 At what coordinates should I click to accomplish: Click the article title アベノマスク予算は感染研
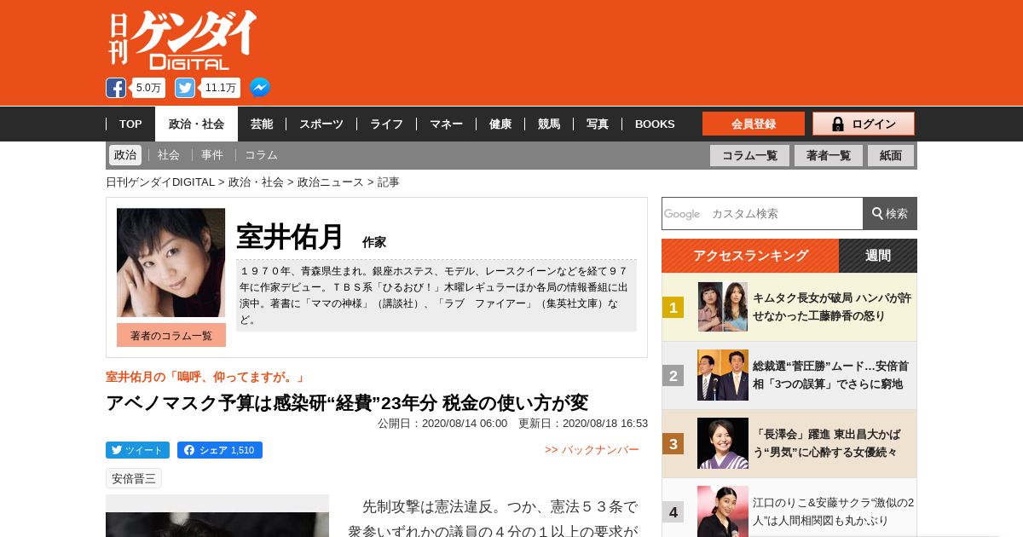coord(347,402)
